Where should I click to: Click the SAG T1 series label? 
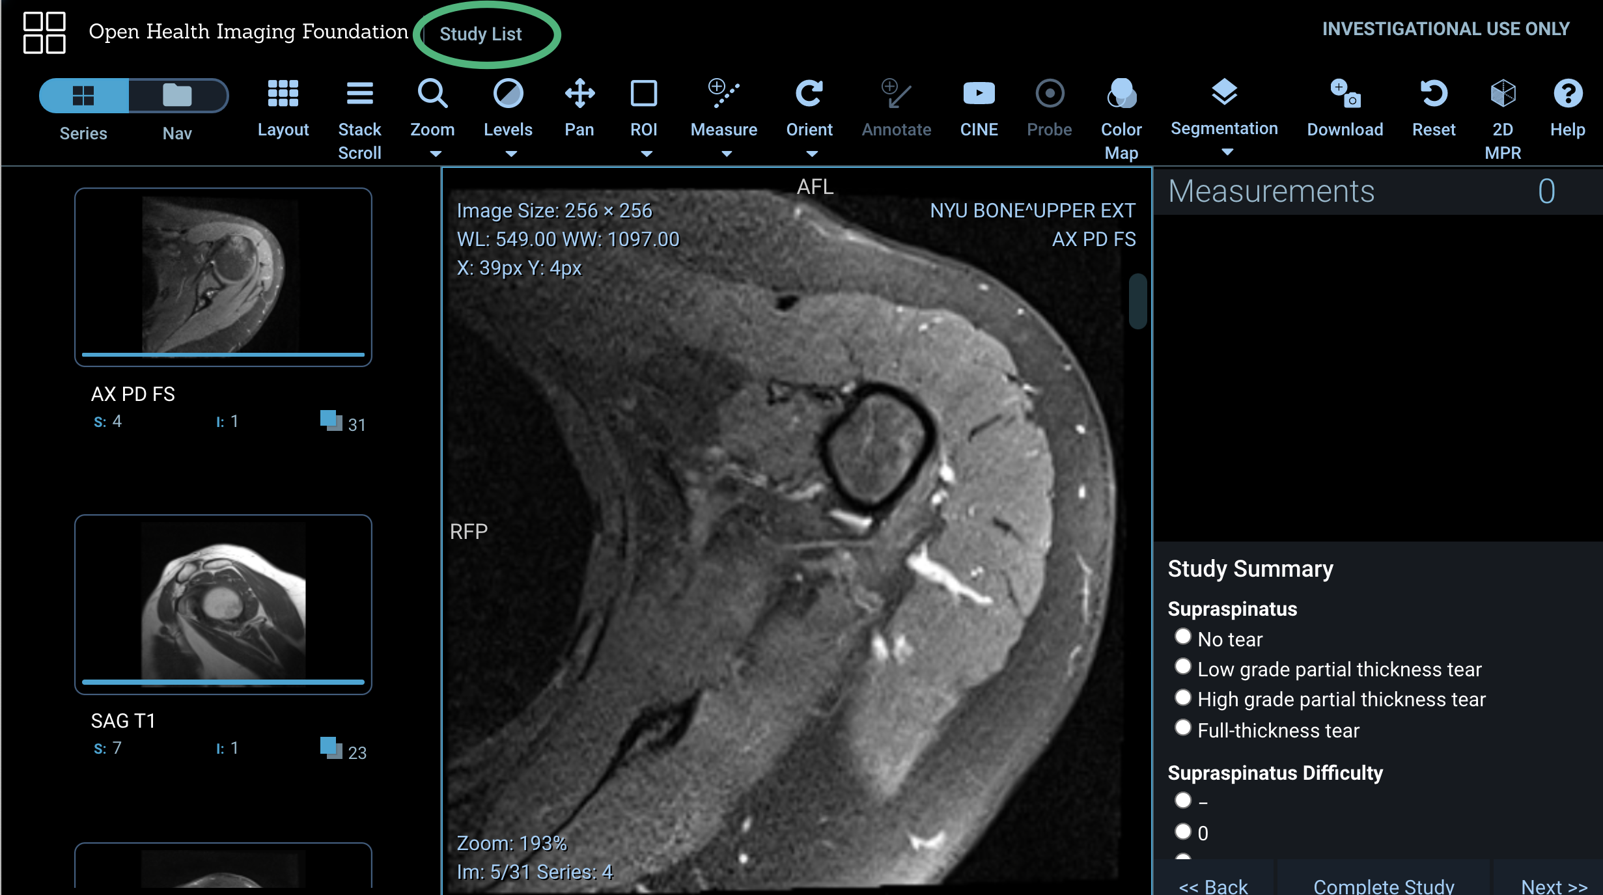(x=123, y=721)
